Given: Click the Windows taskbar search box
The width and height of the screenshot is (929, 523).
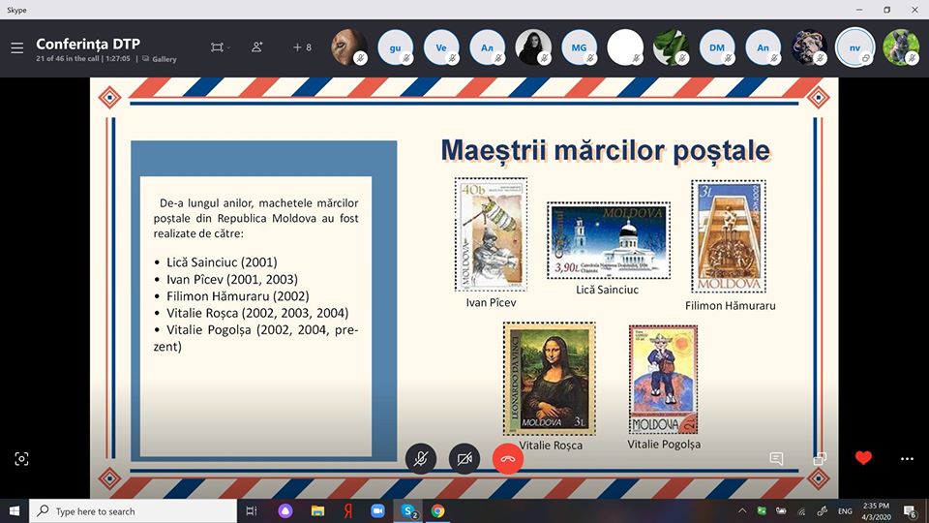Looking at the screenshot, I should (x=134, y=510).
